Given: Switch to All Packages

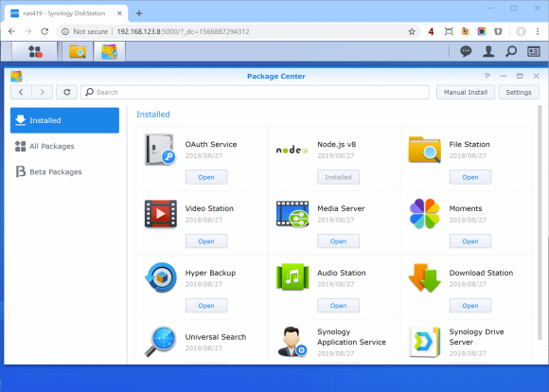Looking at the screenshot, I should [64, 146].
